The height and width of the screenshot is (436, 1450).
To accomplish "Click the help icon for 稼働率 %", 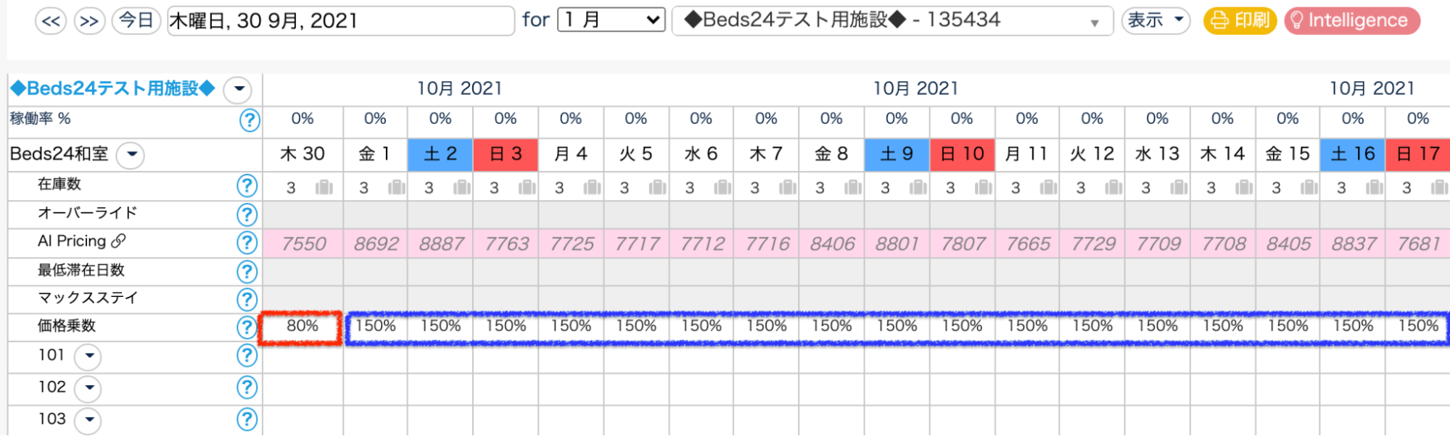I will point(249,120).
